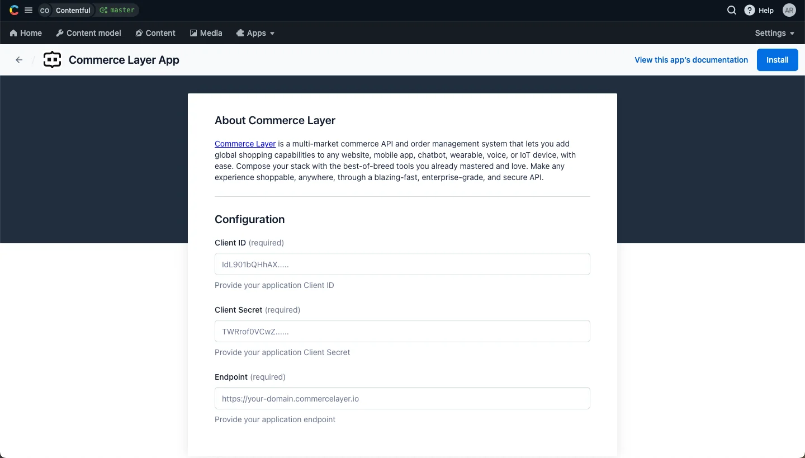Focus the Client ID input field
Screen dimensions: 805x458
(402, 264)
